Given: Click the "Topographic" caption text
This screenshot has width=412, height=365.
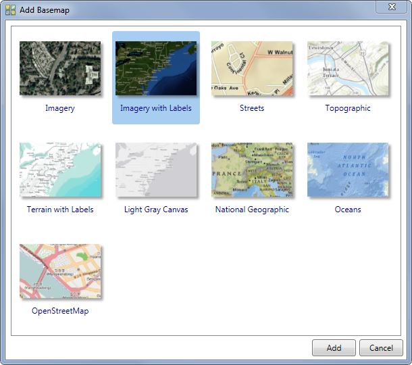Looking at the screenshot, I should pos(348,108).
